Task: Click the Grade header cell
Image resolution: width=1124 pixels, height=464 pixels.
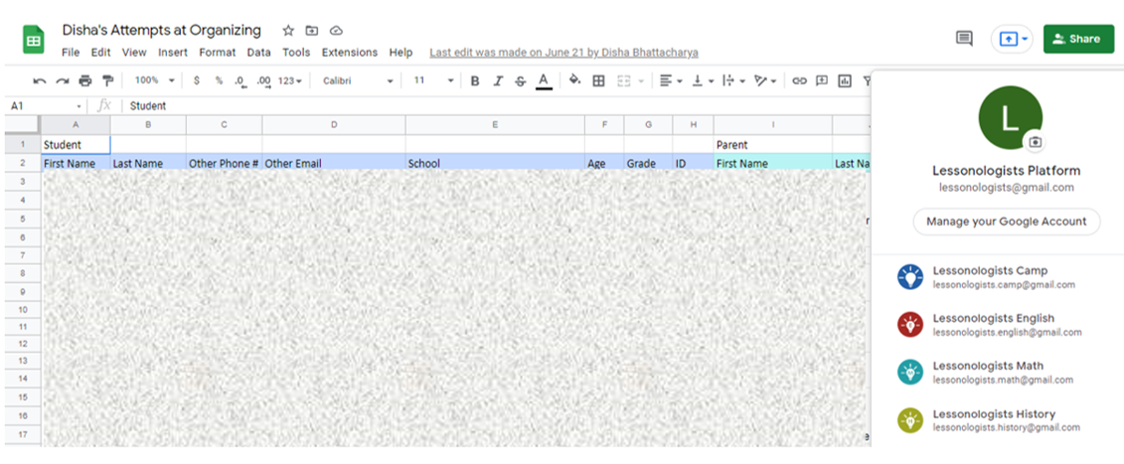Action: pos(648,164)
